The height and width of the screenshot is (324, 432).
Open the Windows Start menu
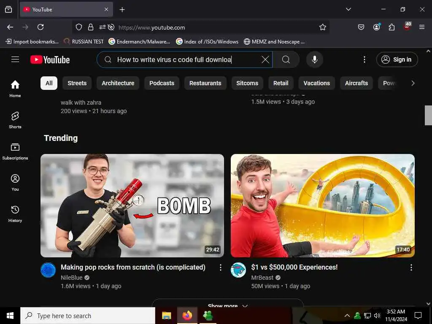pyautogui.click(x=10, y=316)
